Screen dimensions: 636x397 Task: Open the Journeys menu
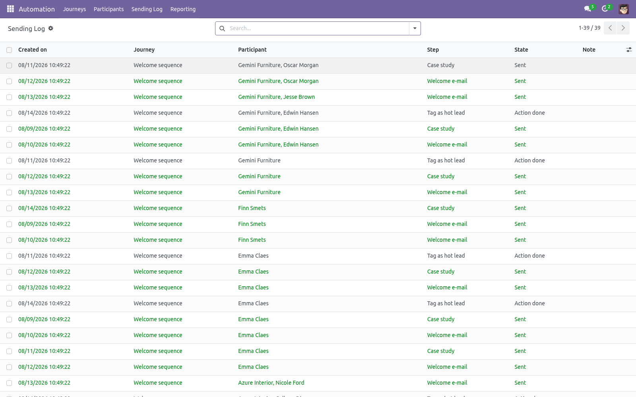pos(74,9)
